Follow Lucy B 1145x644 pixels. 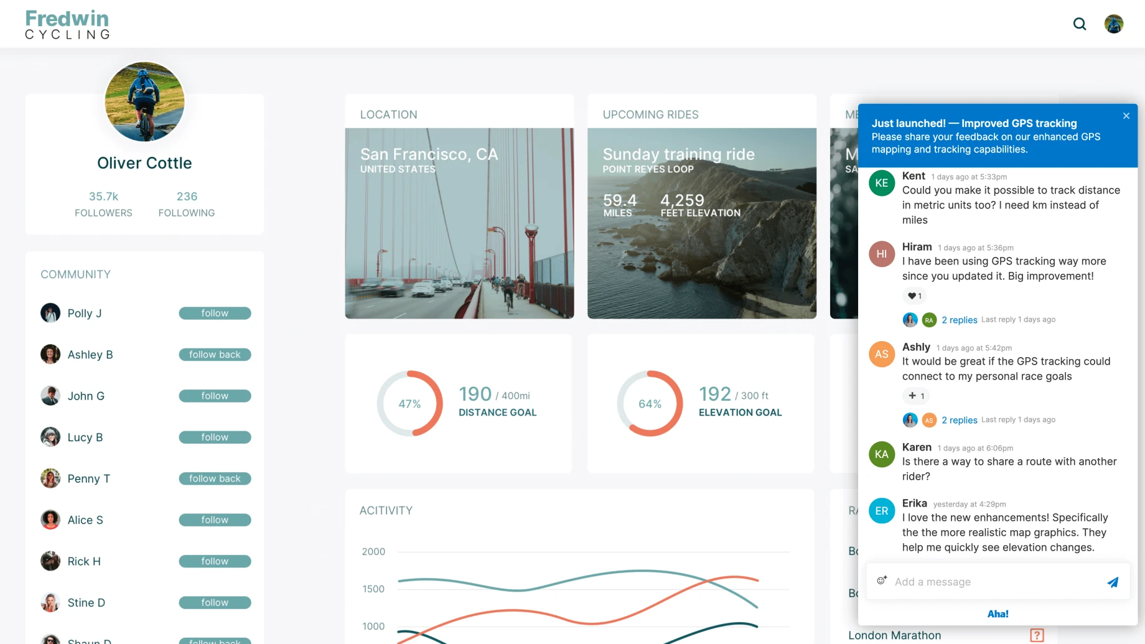click(x=215, y=437)
